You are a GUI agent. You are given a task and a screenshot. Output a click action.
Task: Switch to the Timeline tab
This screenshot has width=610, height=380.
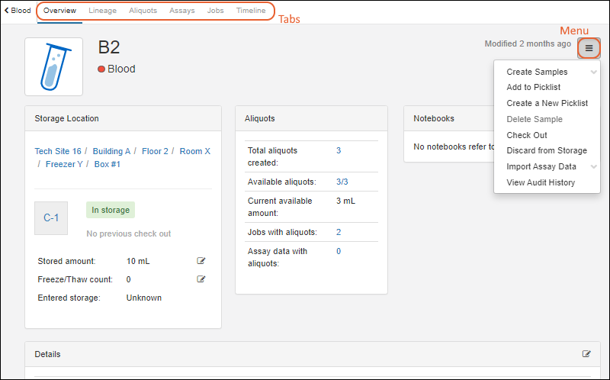coord(251,11)
